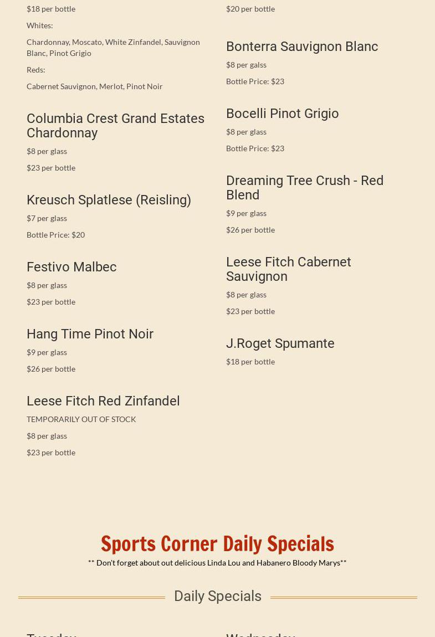This screenshot has height=637, width=435.
Task: Select the Dreaming Tree Crush Red Blend title
Action: (304, 188)
